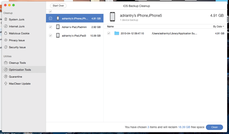Click the Malicious Cookie bug icon
The width and height of the screenshot is (229, 134).
(6, 33)
